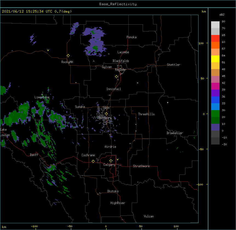Click the large purple echo west of Ponoka
236x230 pixels.
pyautogui.click(x=95, y=42)
